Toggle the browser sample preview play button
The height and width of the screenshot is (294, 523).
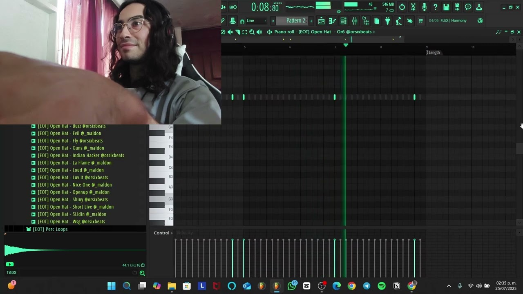10,264
